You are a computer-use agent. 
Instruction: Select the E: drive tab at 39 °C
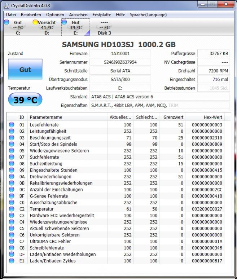pyautogui.click(x=76, y=27)
